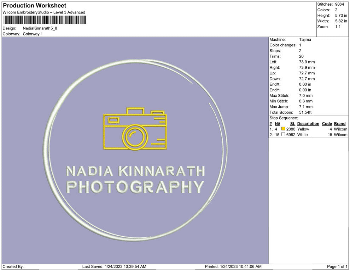
Task: Select the barcode under the worksheet title
Action: pos(45,20)
